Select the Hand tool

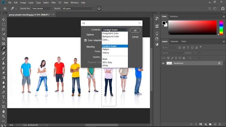4,111
